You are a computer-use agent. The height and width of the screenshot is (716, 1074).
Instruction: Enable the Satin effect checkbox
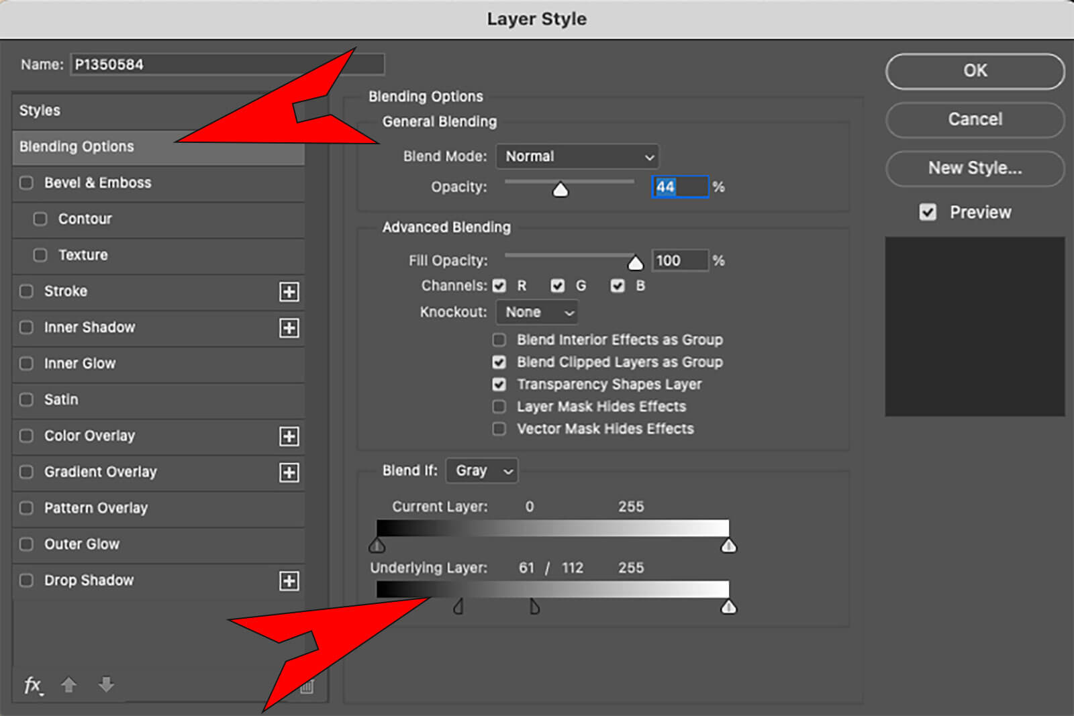coord(27,400)
